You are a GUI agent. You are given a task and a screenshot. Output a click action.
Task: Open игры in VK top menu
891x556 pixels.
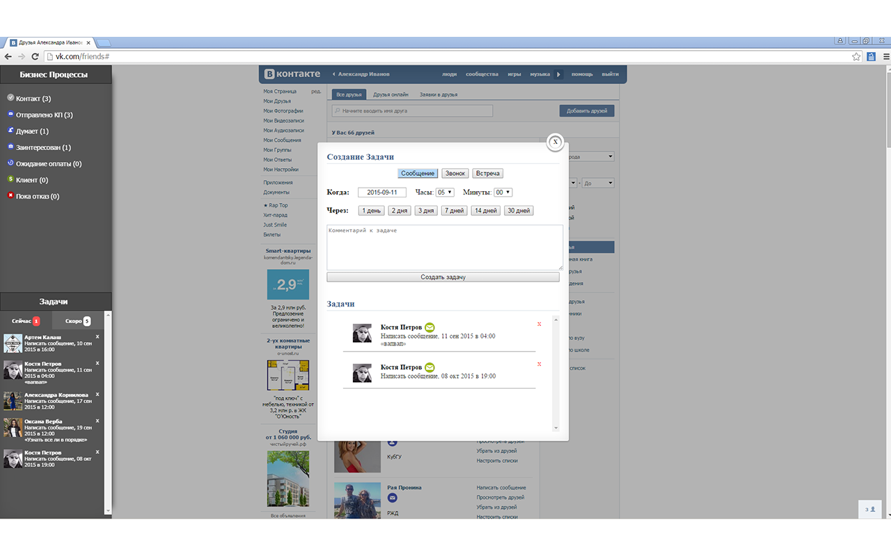pos(514,74)
